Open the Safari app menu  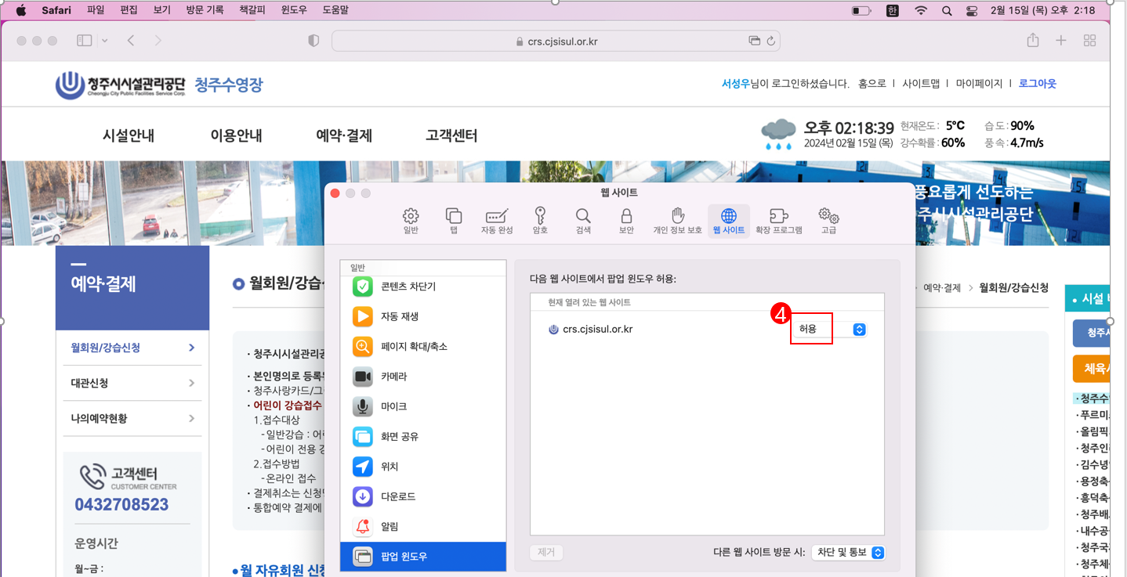(56, 10)
